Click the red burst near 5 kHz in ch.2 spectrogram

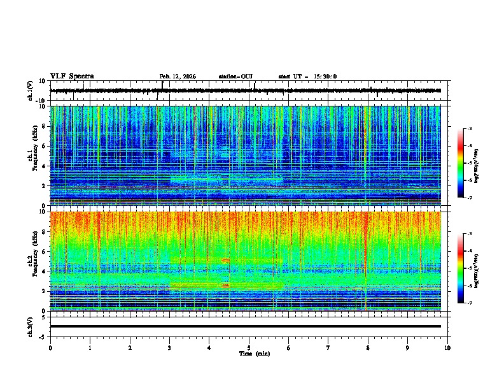coord(226,260)
